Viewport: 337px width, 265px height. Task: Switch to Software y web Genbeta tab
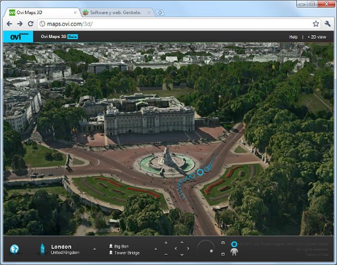point(115,12)
